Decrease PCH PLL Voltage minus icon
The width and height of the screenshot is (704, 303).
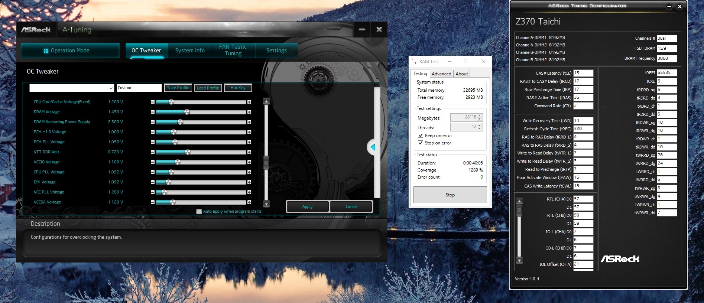click(153, 142)
